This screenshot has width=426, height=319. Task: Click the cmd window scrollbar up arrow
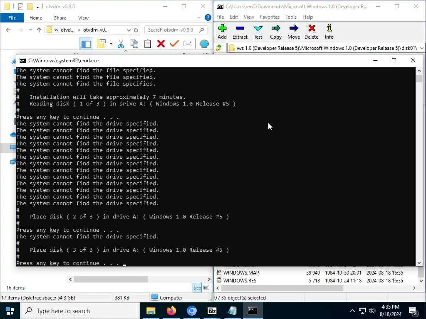(419, 71)
